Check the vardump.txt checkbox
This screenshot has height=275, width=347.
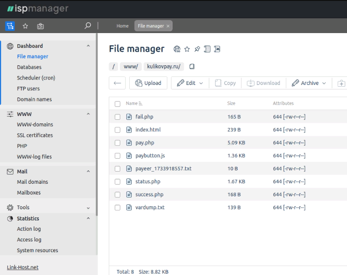[x=118, y=207]
